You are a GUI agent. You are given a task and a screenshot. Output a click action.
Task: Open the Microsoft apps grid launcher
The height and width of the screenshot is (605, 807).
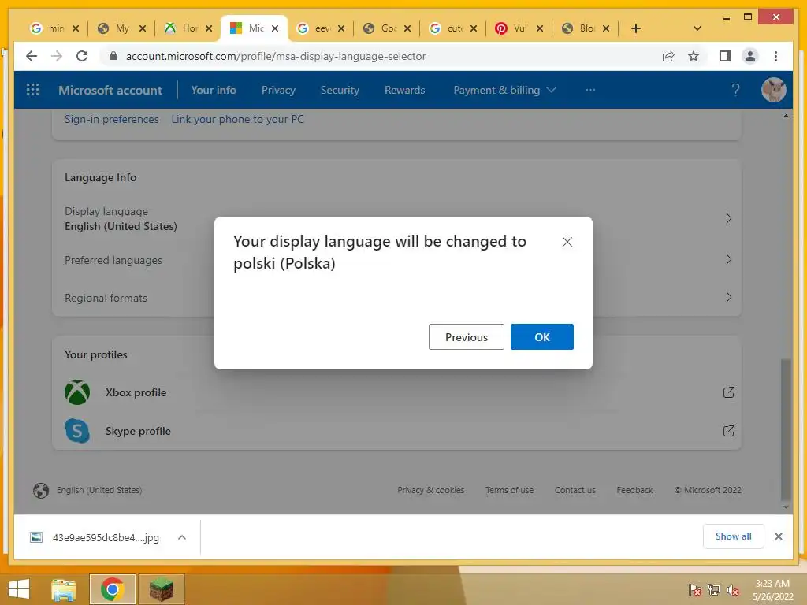32,90
